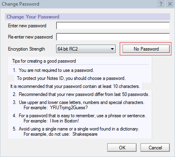
Task: Click the I live in Boston! example
Action: pos(64,121)
